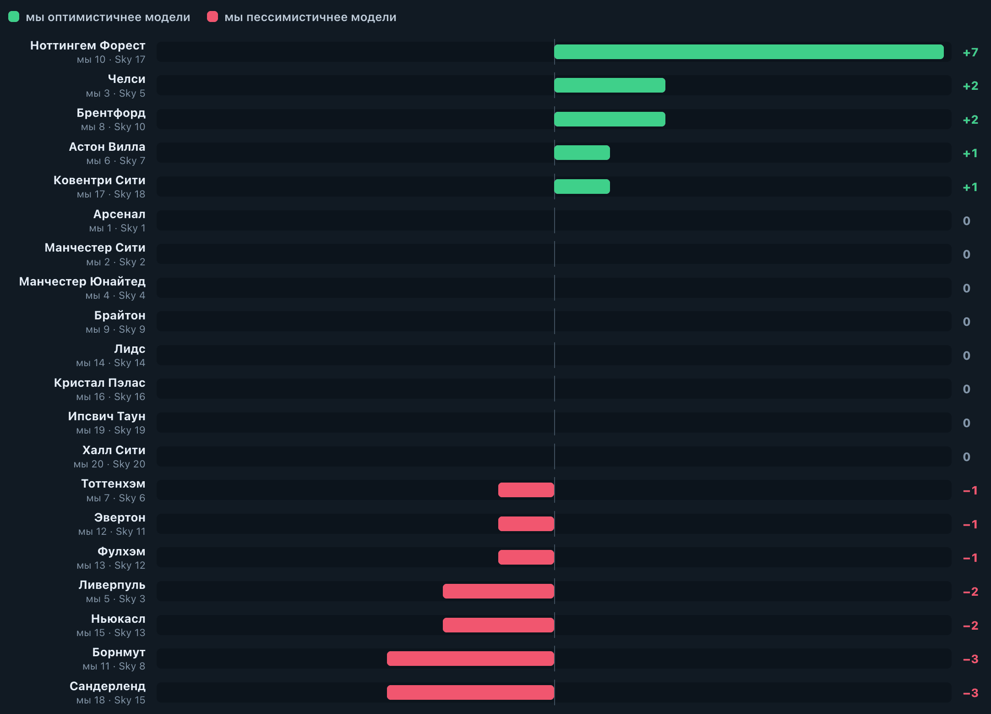Select ranking text «мы 8 · Sky 10»

pyautogui.click(x=113, y=127)
